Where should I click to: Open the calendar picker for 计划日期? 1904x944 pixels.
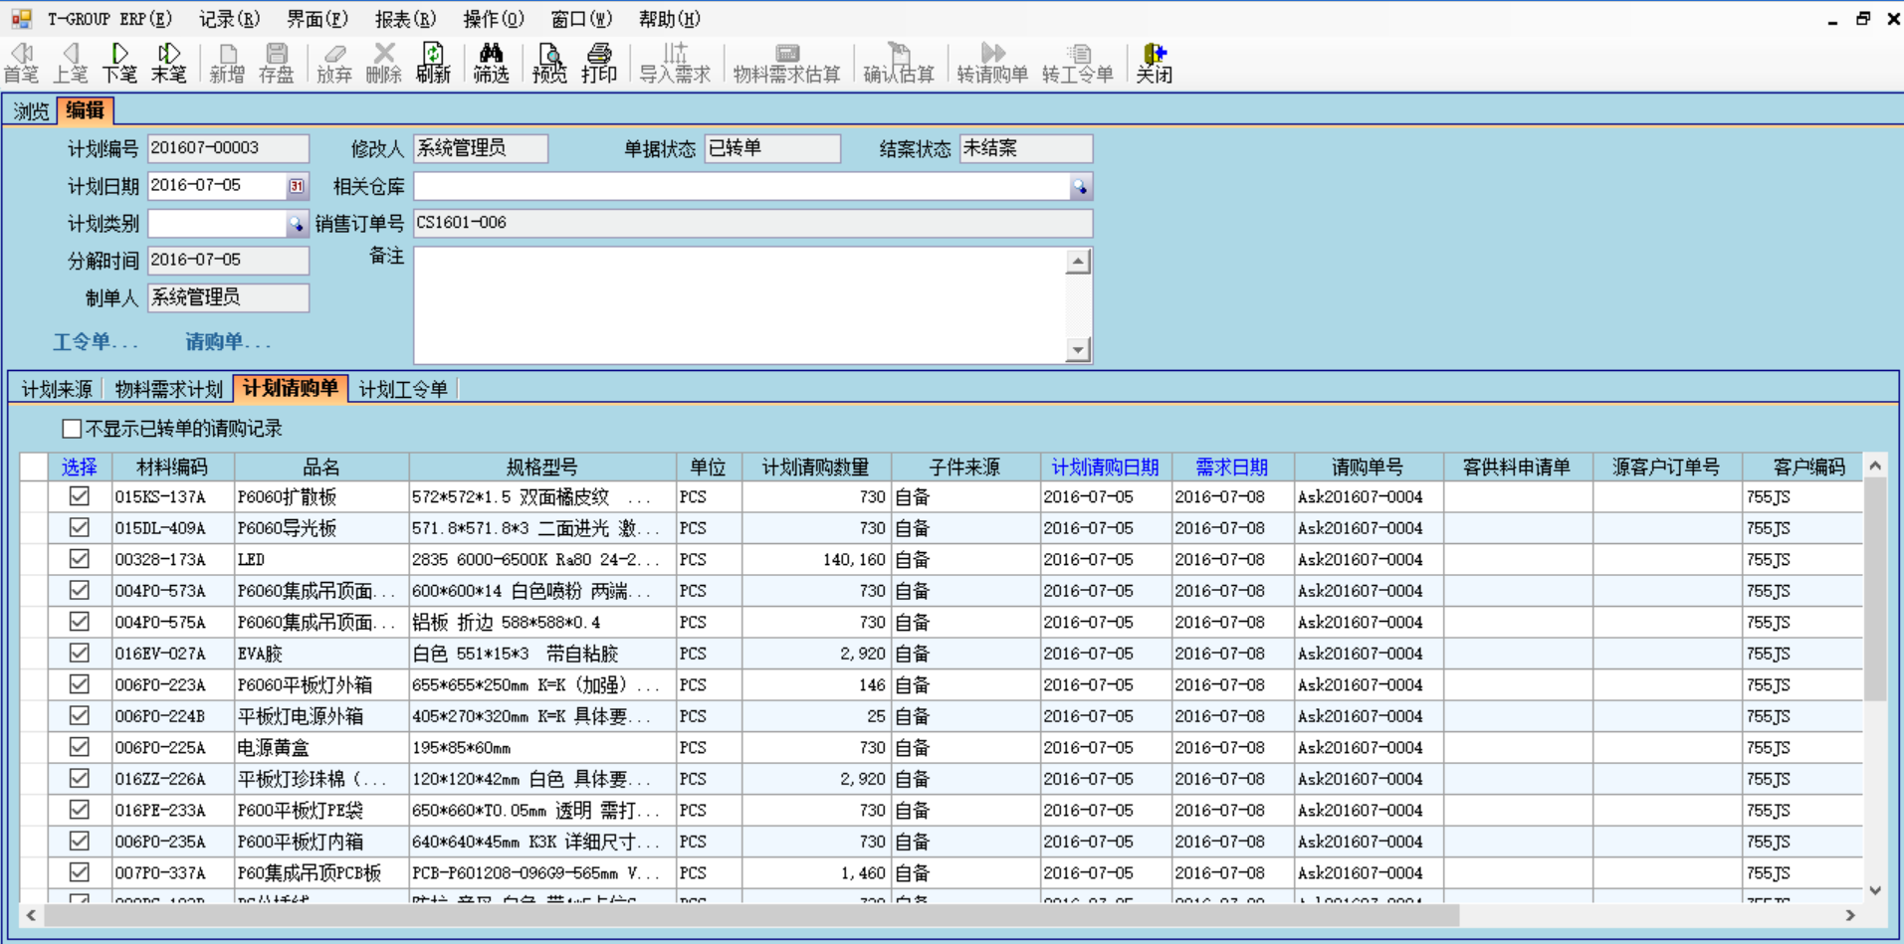(297, 186)
